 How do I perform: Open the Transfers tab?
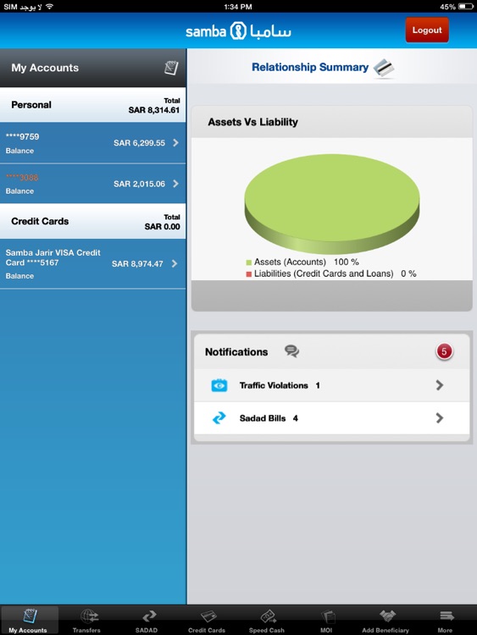pyautogui.click(x=86, y=620)
